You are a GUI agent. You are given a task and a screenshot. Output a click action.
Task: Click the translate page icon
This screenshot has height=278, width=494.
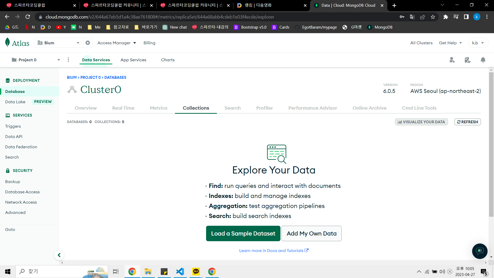point(412,17)
